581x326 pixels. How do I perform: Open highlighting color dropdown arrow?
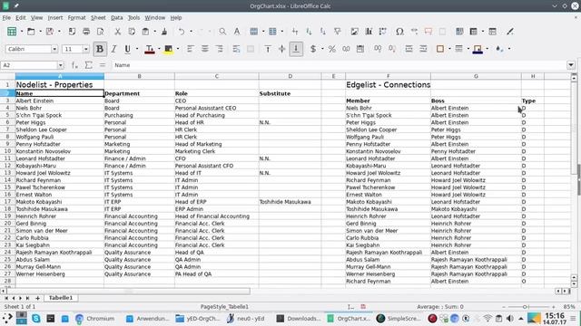tap(178, 49)
